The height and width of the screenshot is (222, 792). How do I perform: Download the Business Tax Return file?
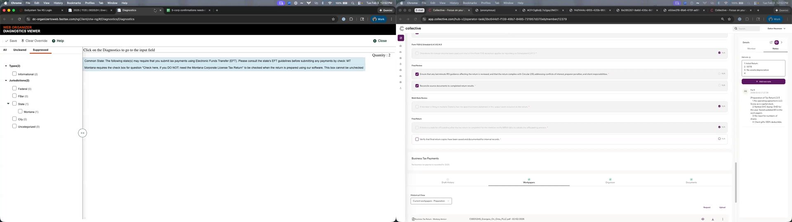click(713, 219)
